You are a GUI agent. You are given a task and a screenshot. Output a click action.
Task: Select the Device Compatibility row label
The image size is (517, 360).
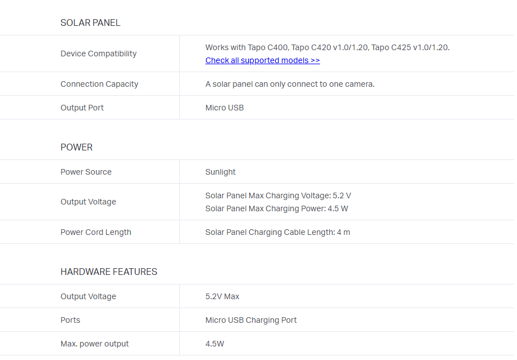click(x=98, y=54)
